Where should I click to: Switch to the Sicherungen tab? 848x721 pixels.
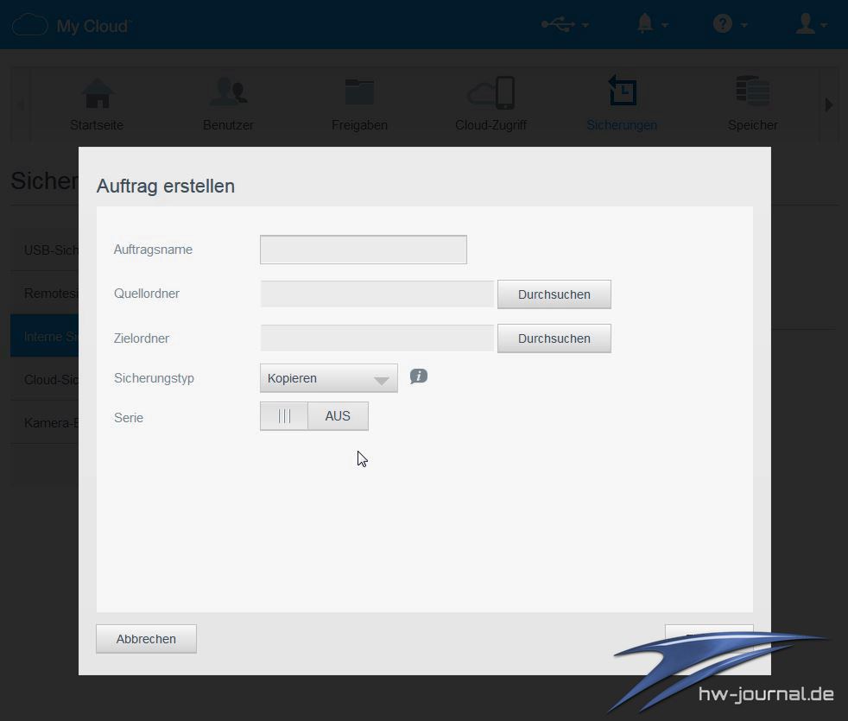click(622, 104)
